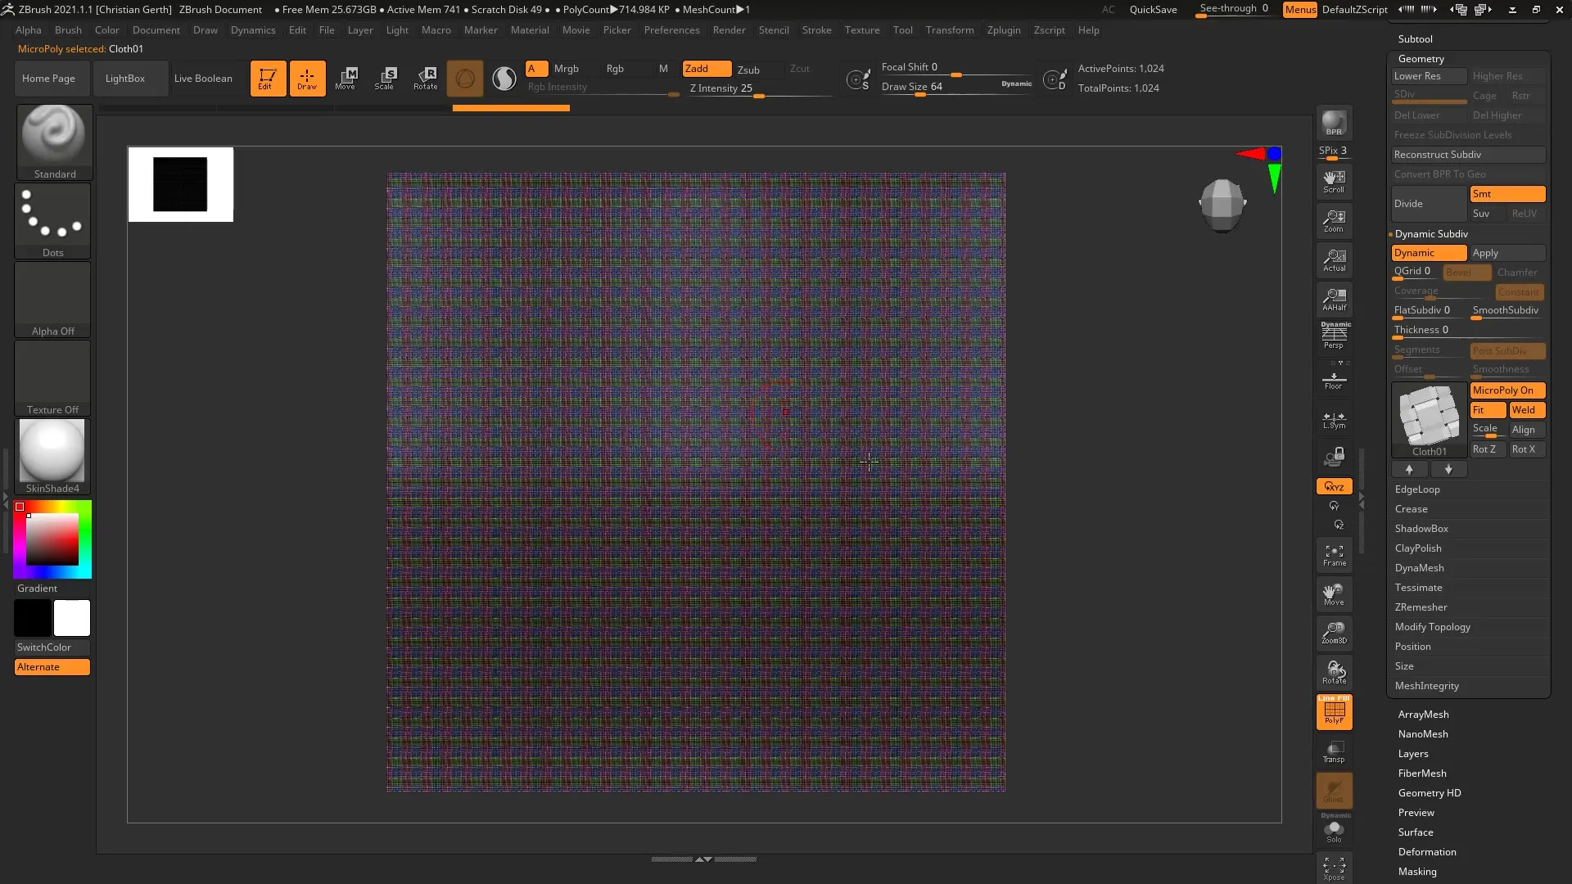Open the Tool menu

point(902,30)
